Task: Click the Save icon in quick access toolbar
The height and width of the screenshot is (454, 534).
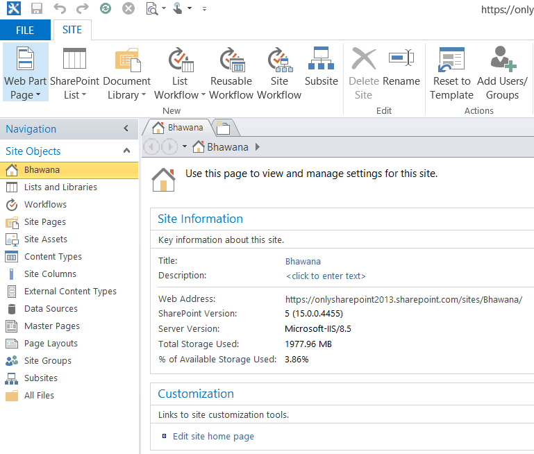Action: (x=36, y=8)
